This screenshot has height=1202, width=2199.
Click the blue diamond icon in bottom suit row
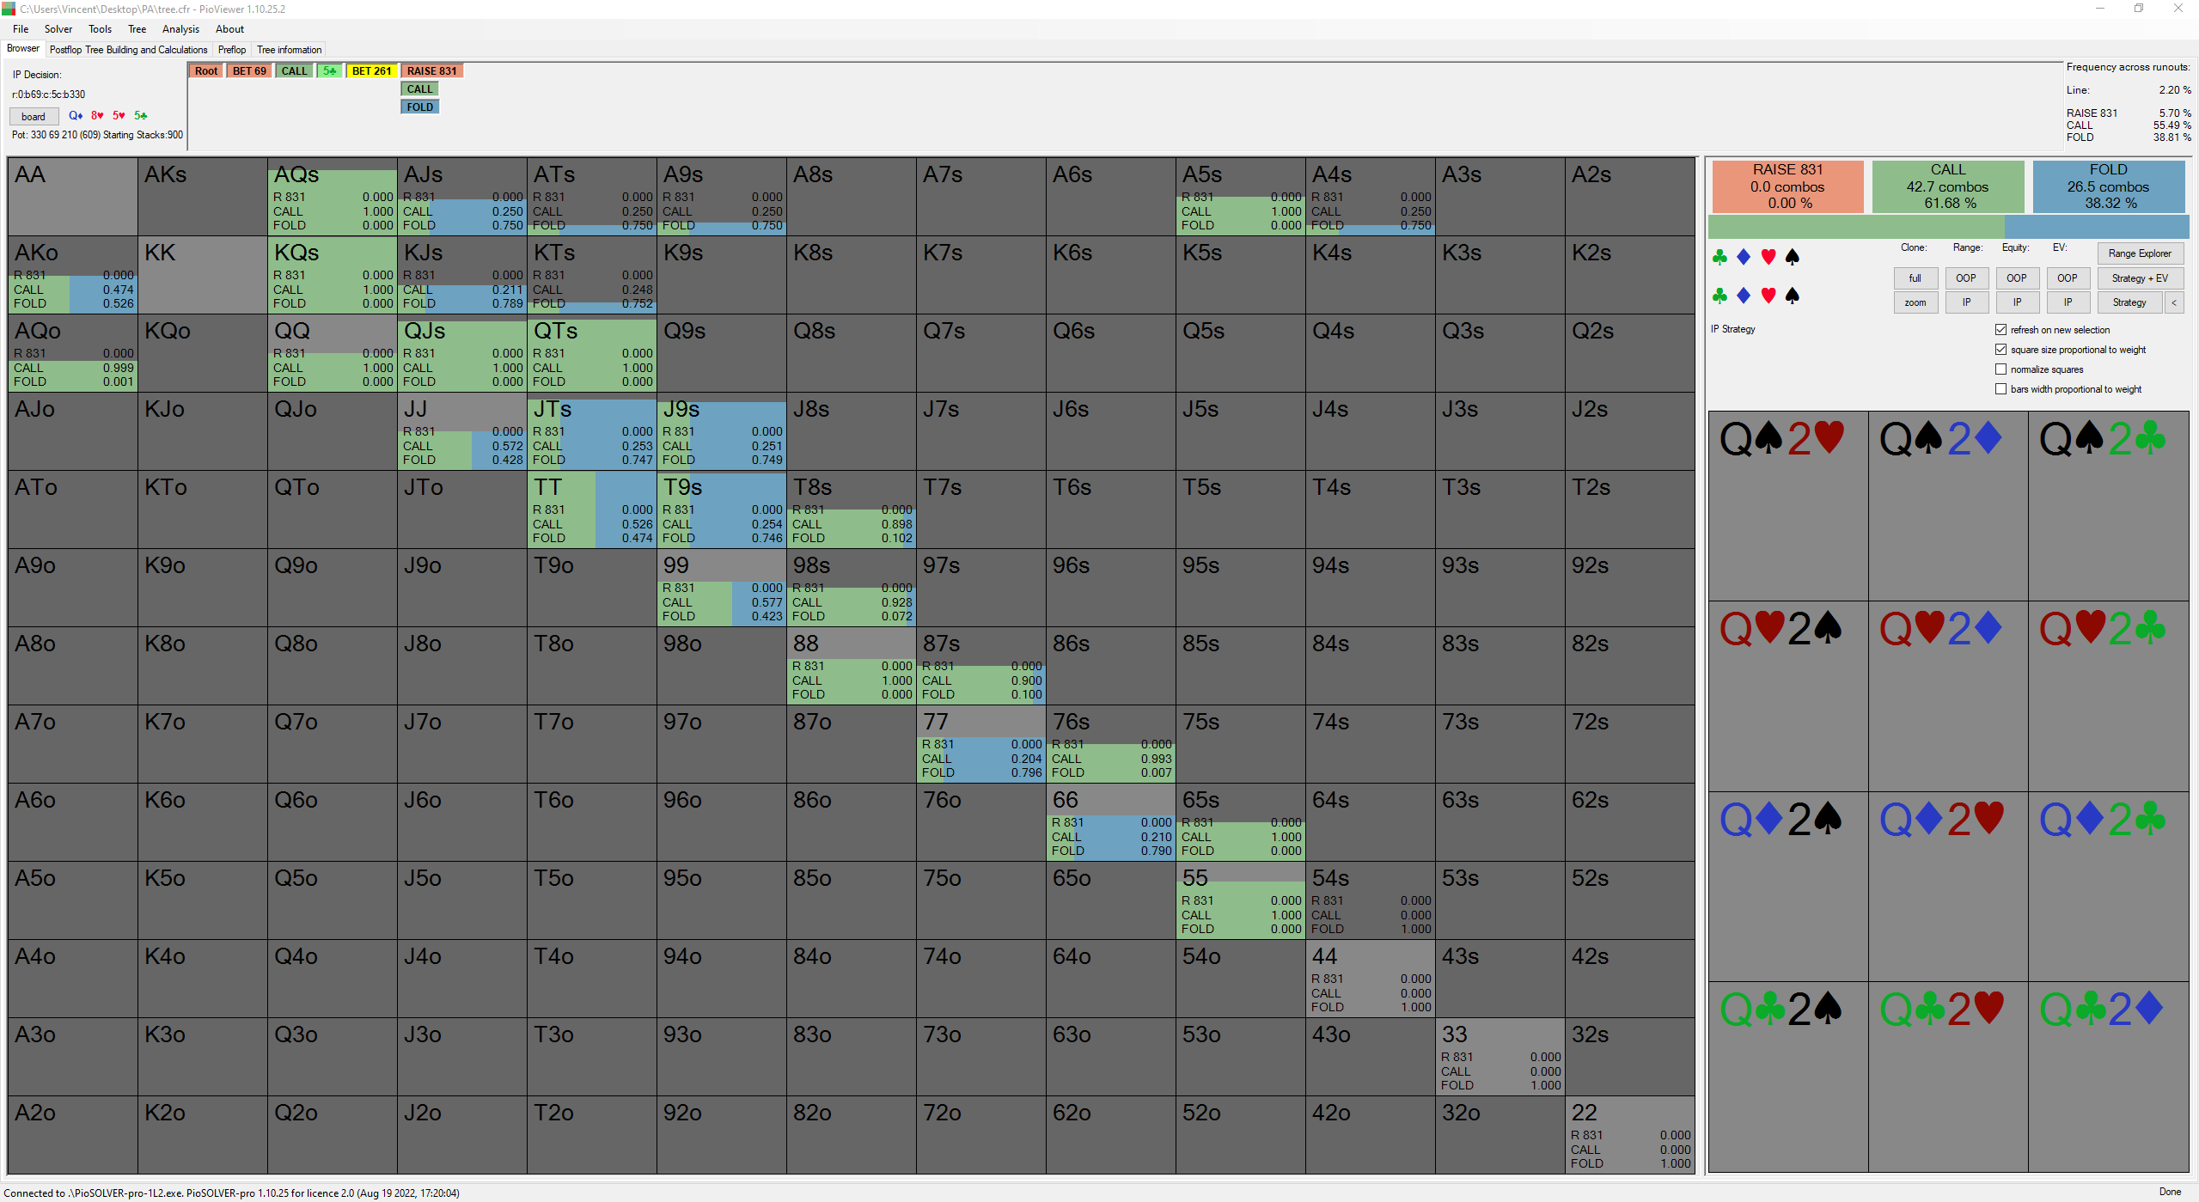[x=1744, y=296]
